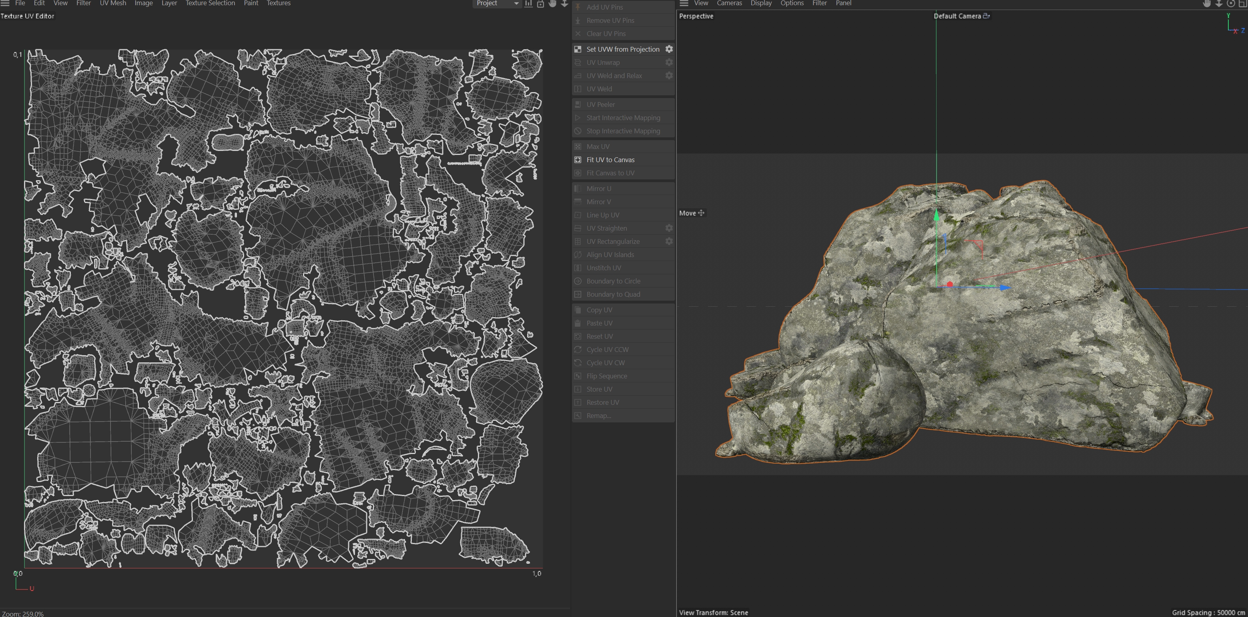Image resolution: width=1248 pixels, height=617 pixels.
Task: Toggle the Default Camera link icon
Action: pyautogui.click(x=986, y=16)
